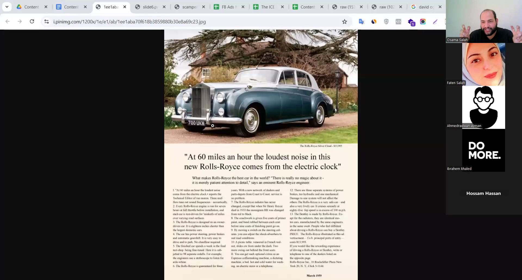Screen dimensions: 522x280
Task: Click the Rolls-Royce car photo
Action: tap(261, 86)
